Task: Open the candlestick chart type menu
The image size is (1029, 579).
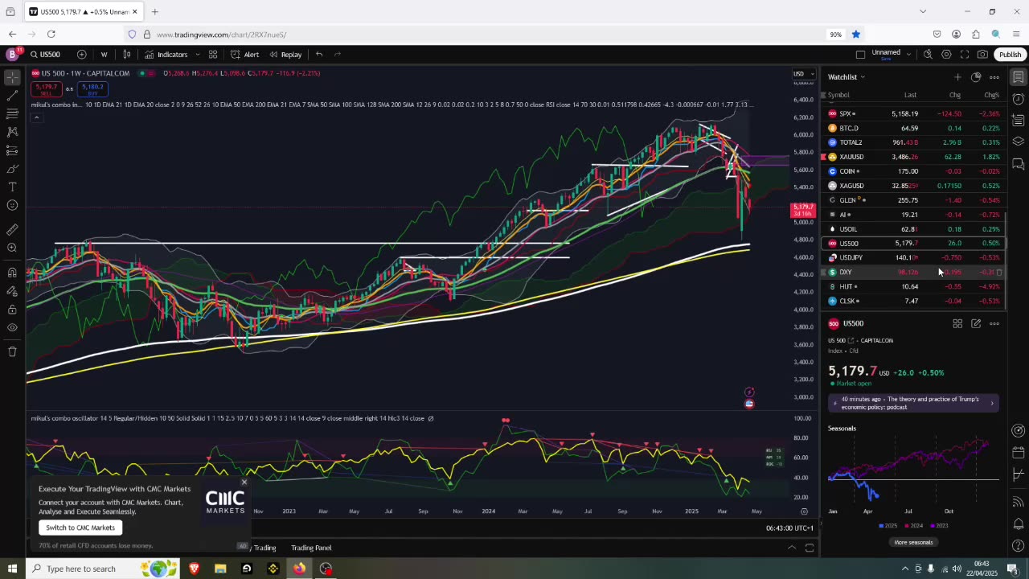Action: point(126,55)
